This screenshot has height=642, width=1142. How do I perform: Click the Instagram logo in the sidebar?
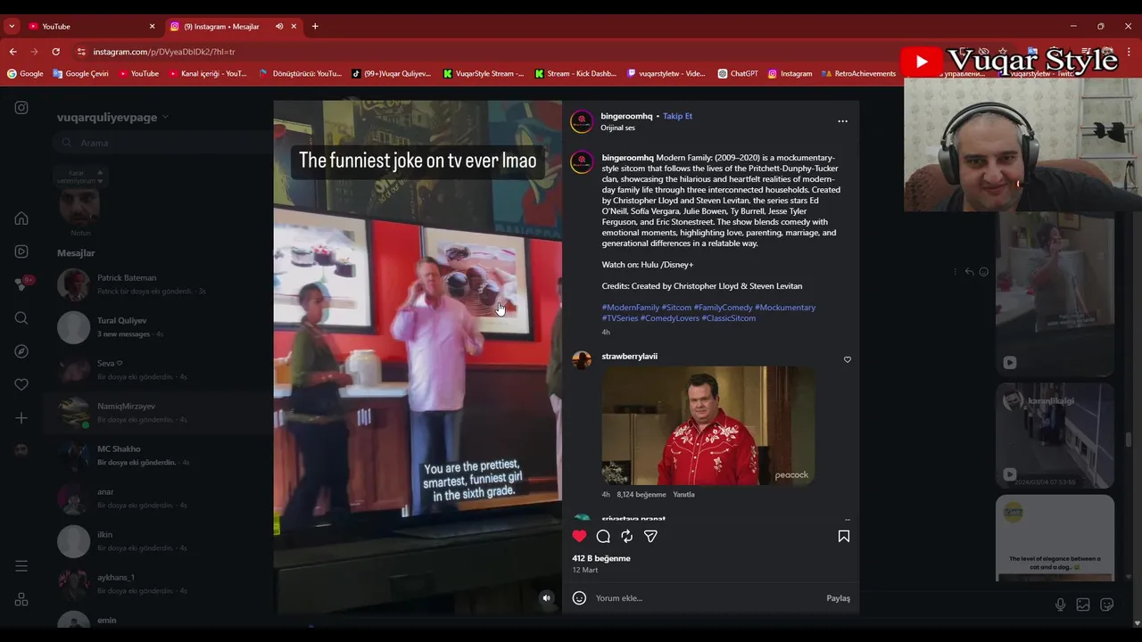pos(21,108)
